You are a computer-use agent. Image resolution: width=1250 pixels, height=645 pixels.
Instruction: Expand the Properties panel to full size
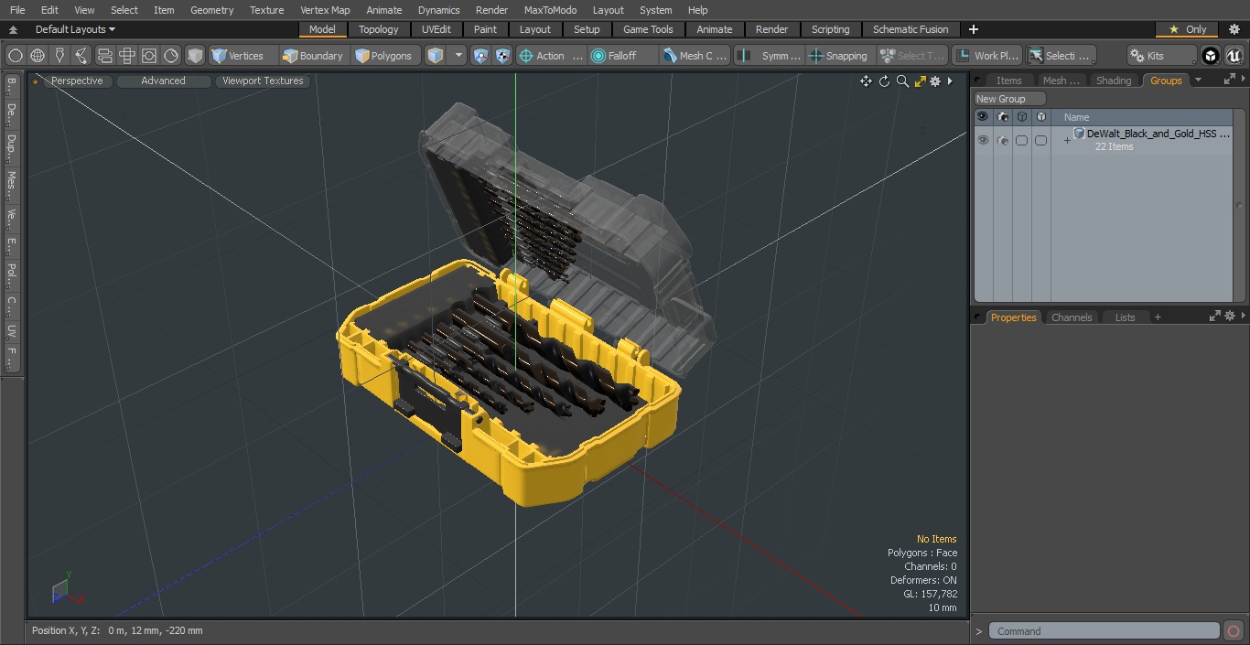coord(1215,317)
